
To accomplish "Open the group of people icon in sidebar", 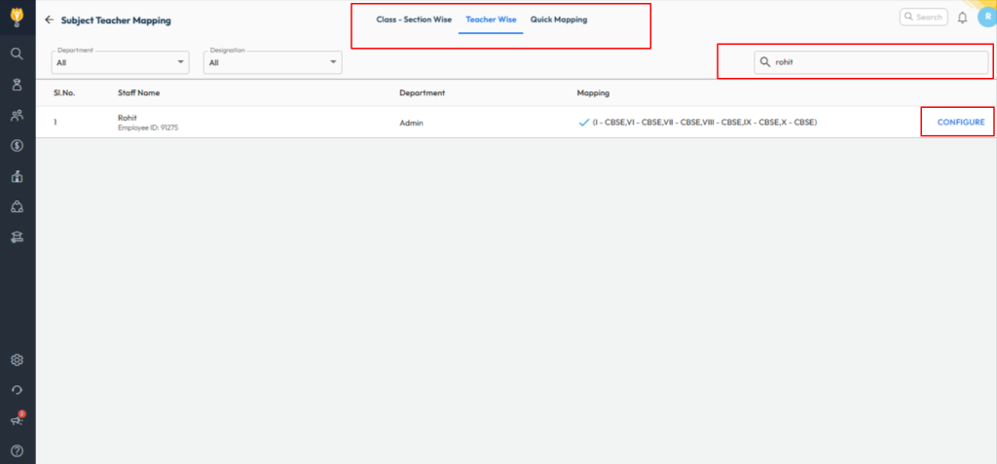I will (x=17, y=116).
